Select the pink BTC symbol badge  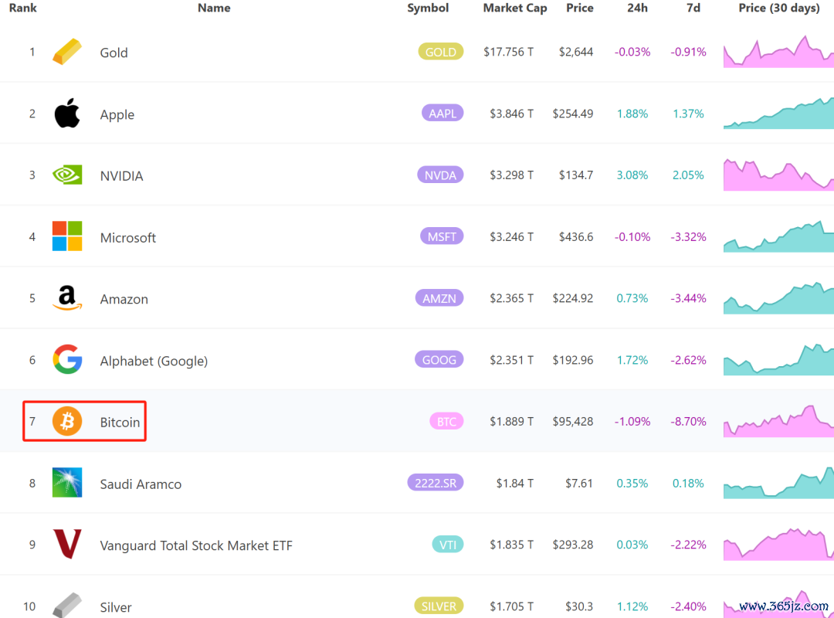[446, 422]
